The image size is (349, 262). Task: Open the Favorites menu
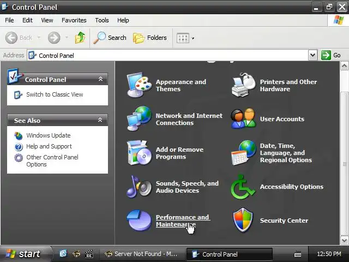(74, 20)
